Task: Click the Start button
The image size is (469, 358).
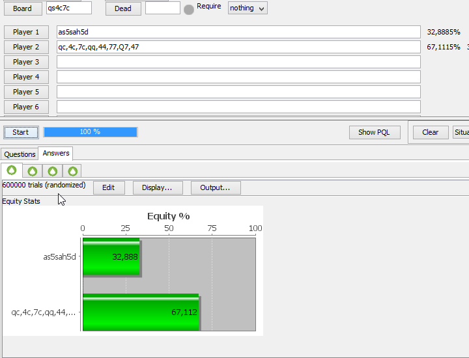Action: coord(21,132)
